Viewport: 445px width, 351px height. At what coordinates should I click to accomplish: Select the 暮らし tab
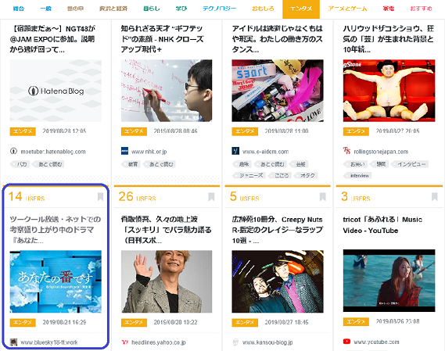[x=152, y=9]
